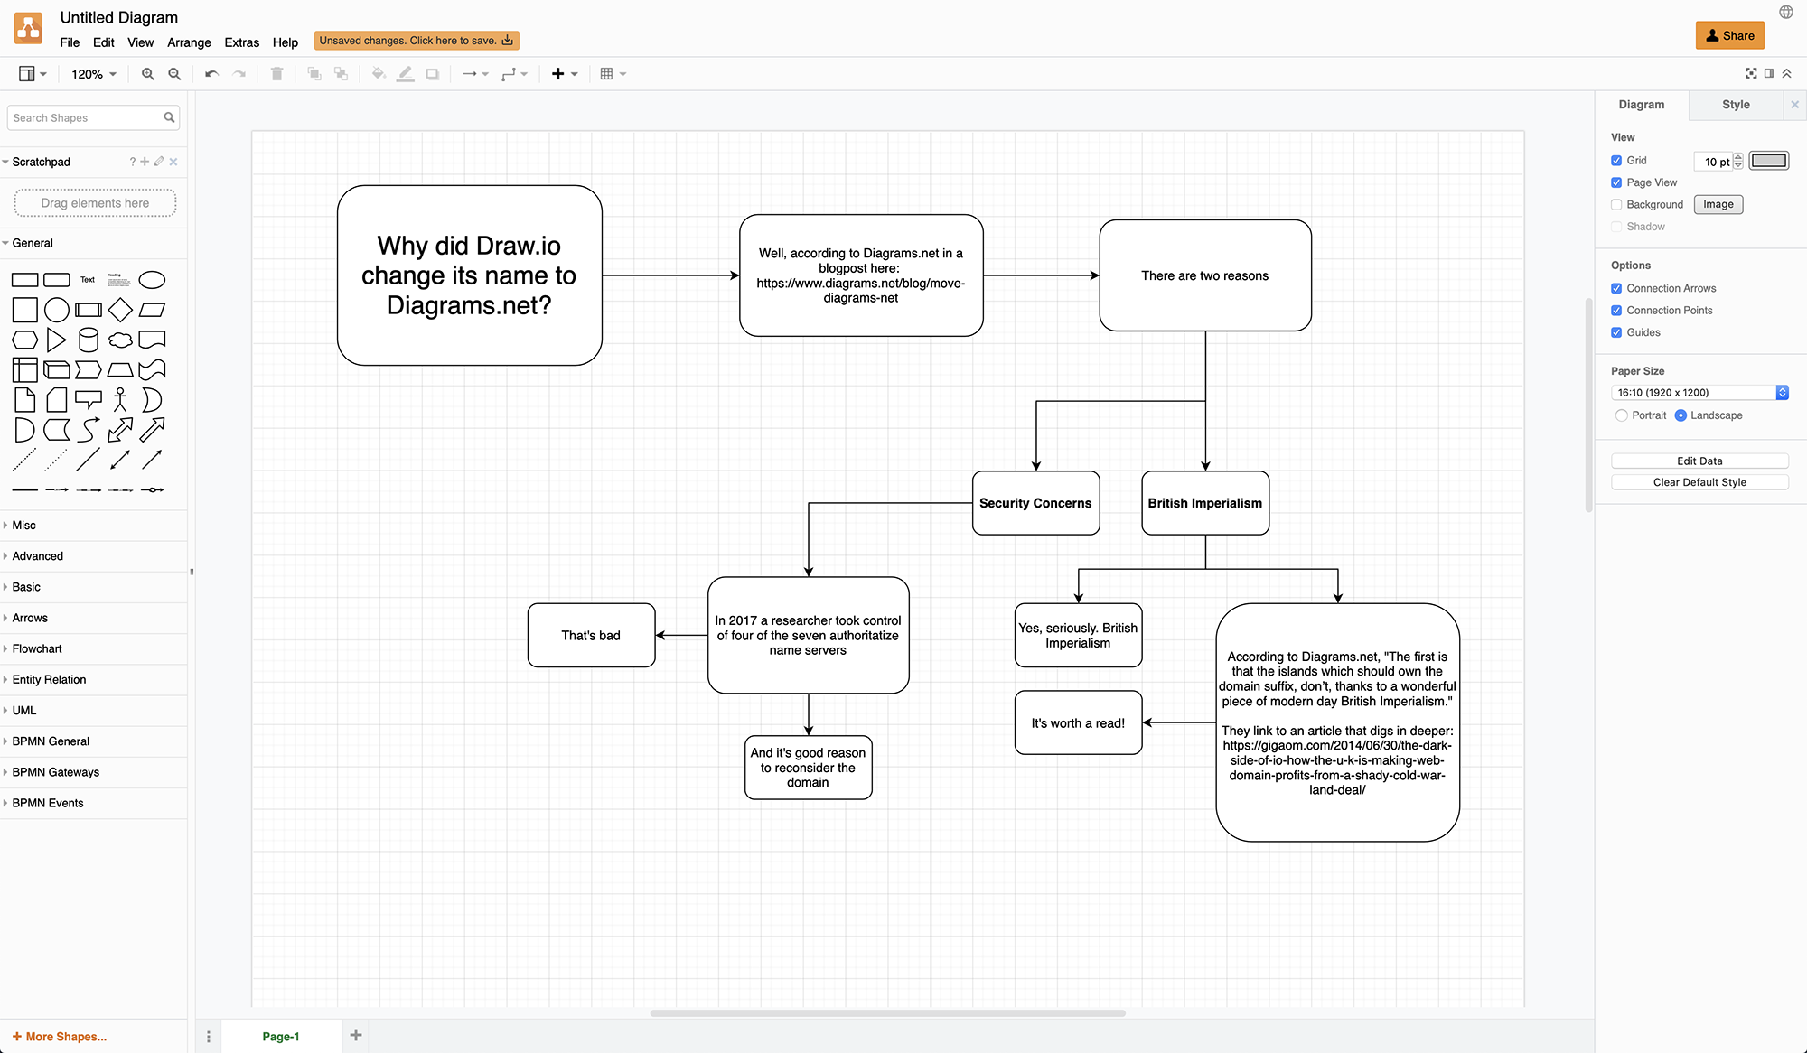Switch to the Style tab

pyautogui.click(x=1736, y=105)
